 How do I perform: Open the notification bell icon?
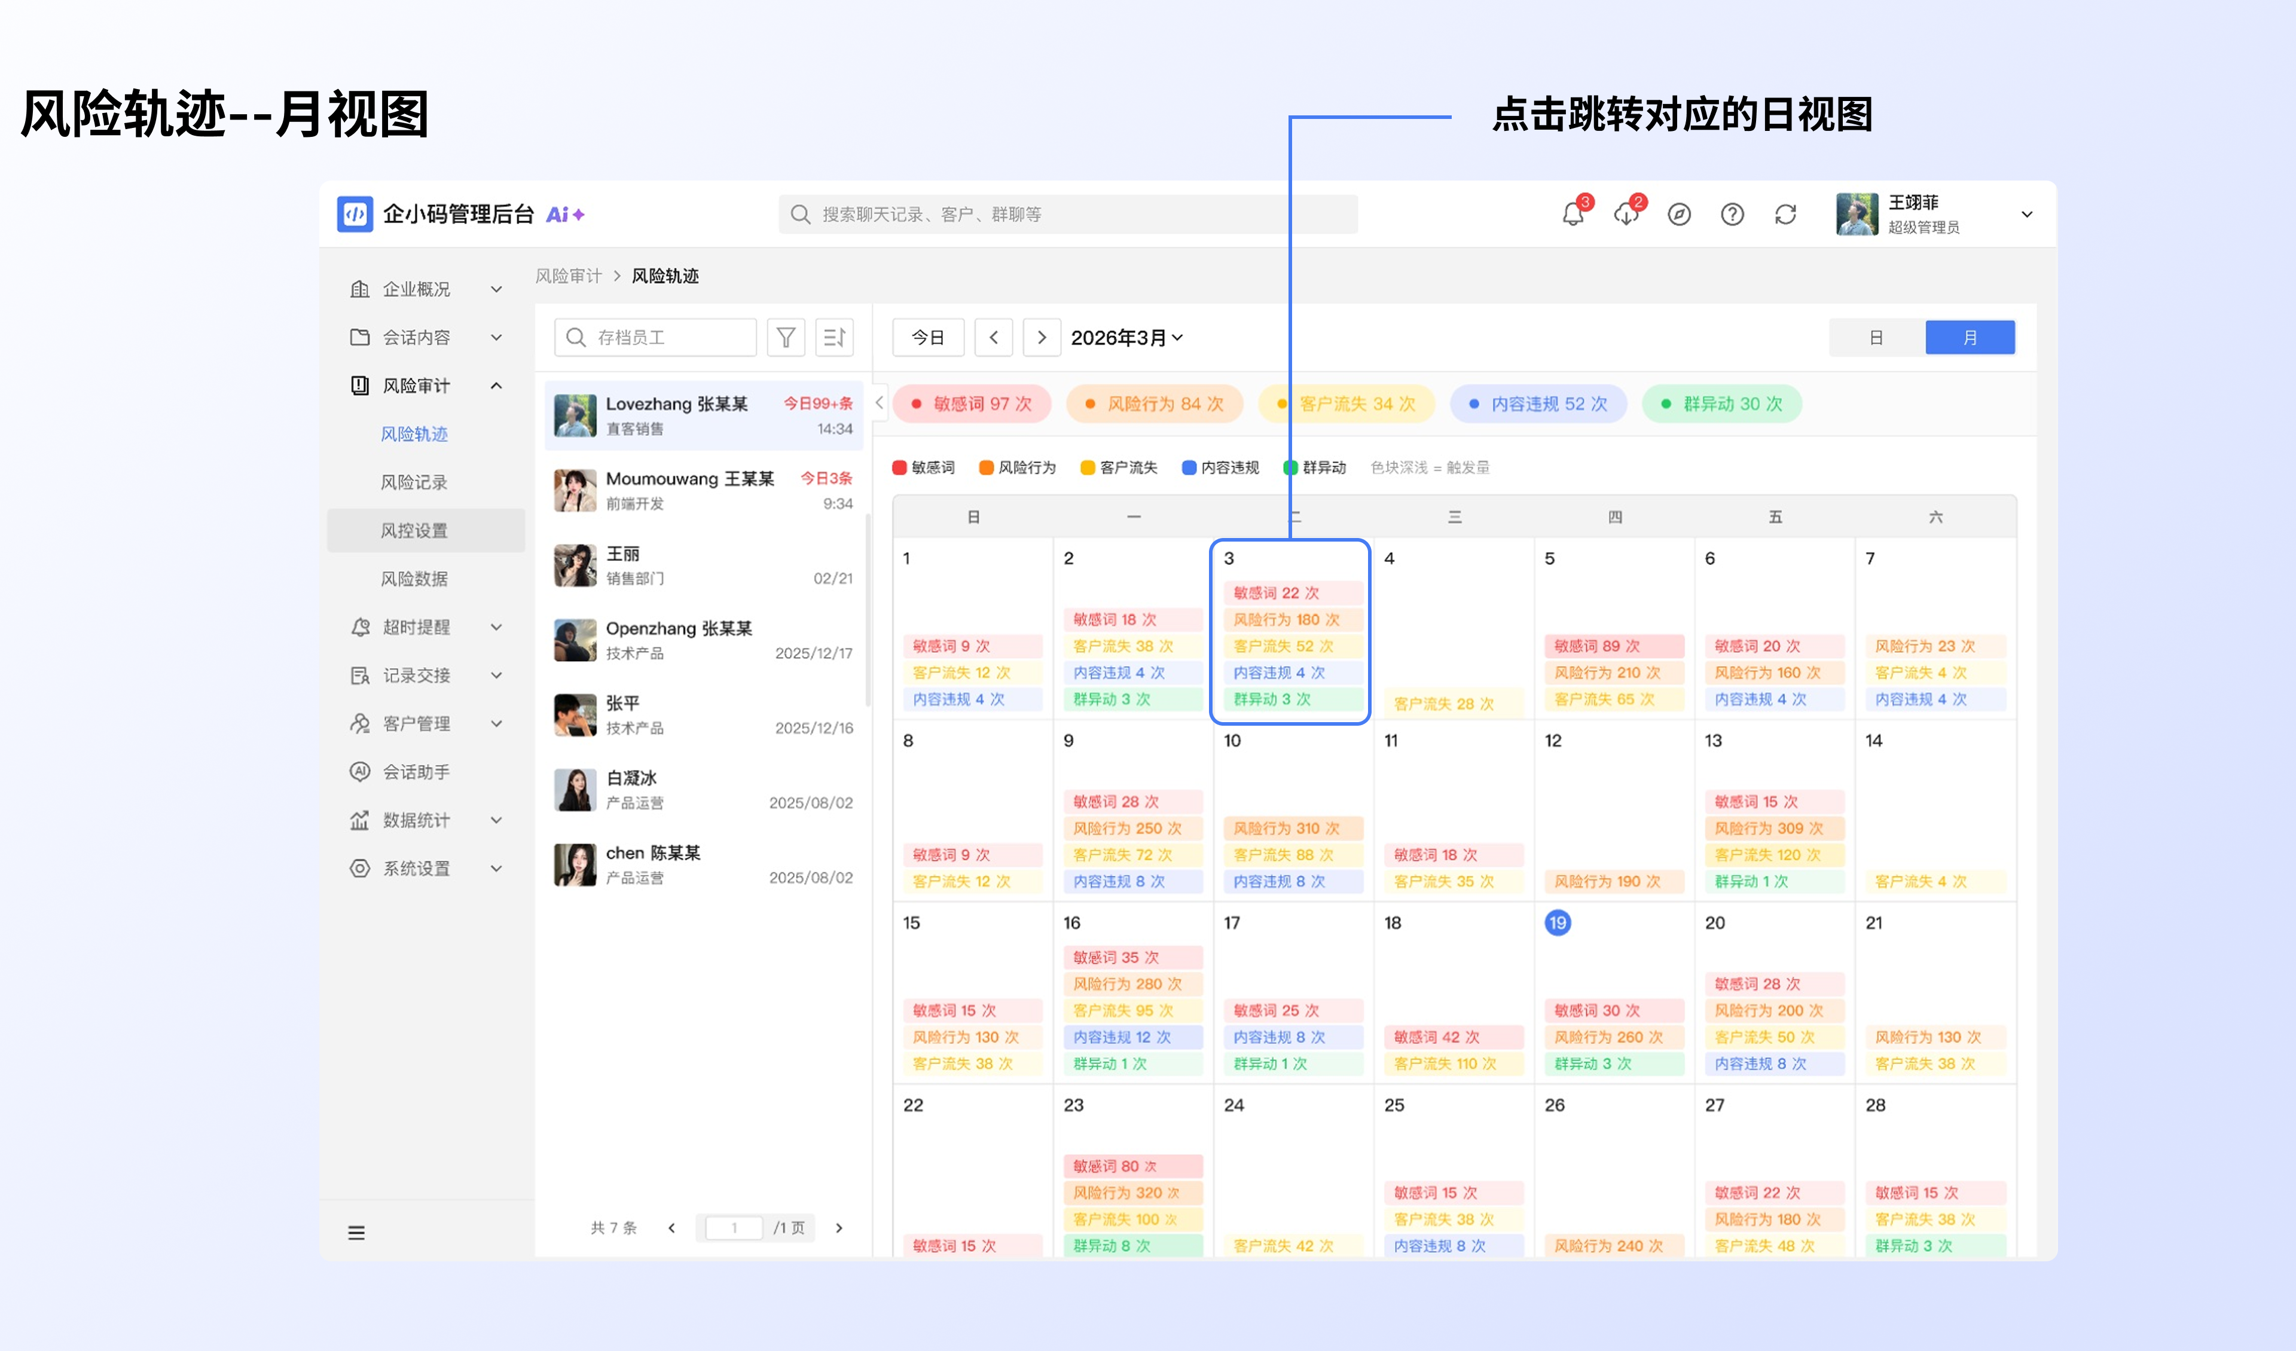(1572, 214)
